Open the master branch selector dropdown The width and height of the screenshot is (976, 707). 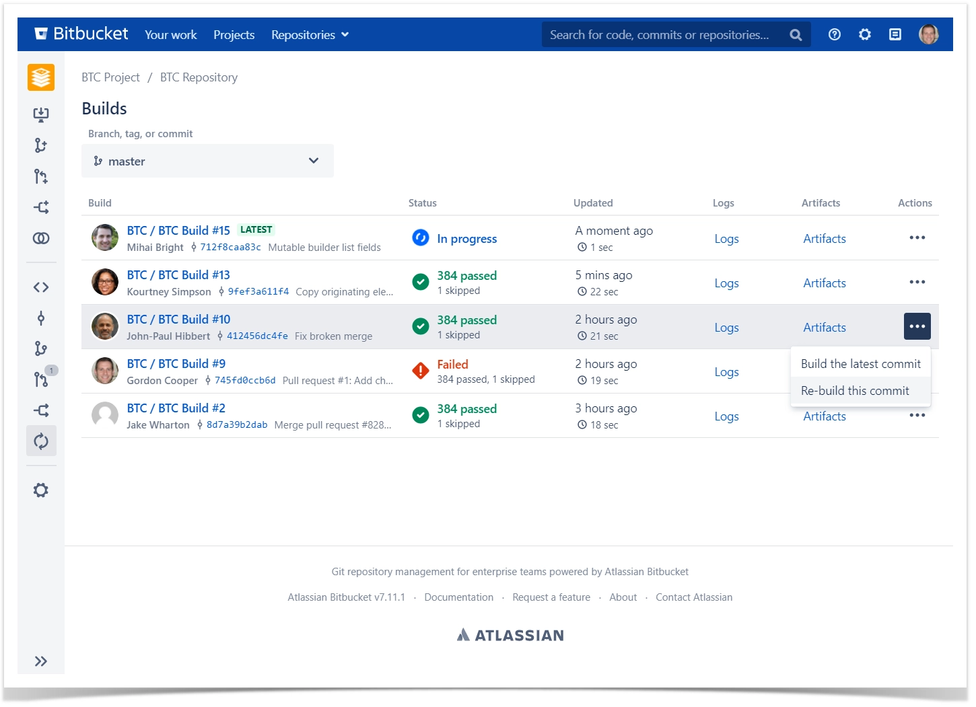coord(207,161)
